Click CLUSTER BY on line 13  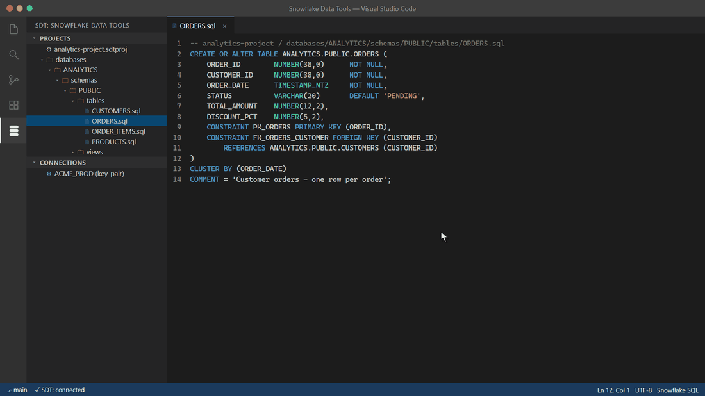(211, 169)
